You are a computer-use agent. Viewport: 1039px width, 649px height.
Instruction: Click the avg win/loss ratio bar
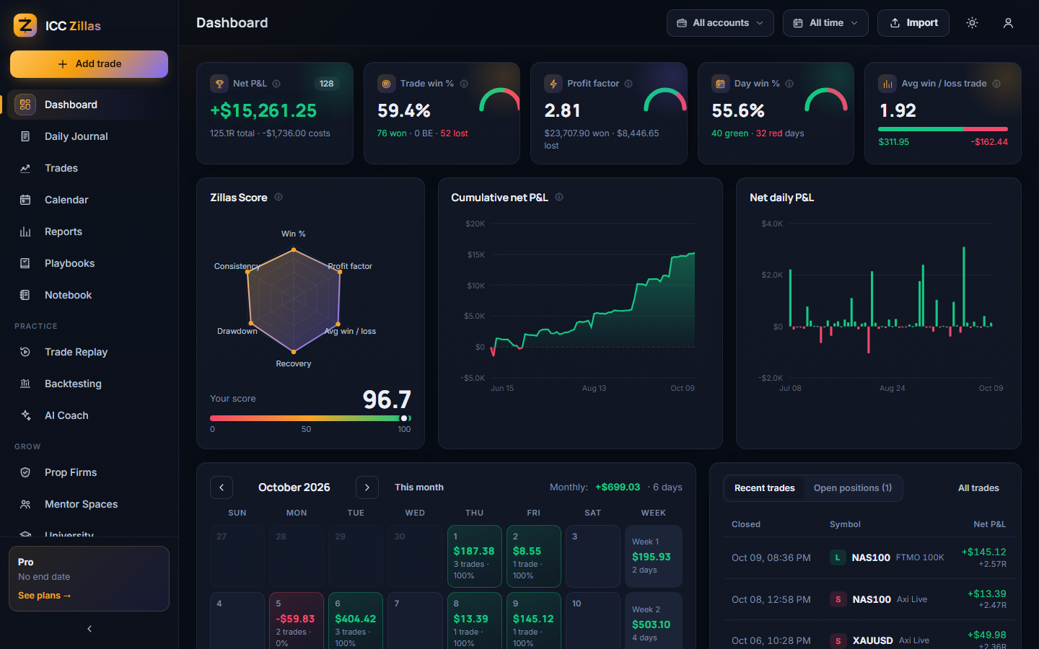[943, 129]
